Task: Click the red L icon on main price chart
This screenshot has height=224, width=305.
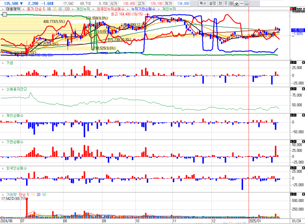Action: click(292, 9)
